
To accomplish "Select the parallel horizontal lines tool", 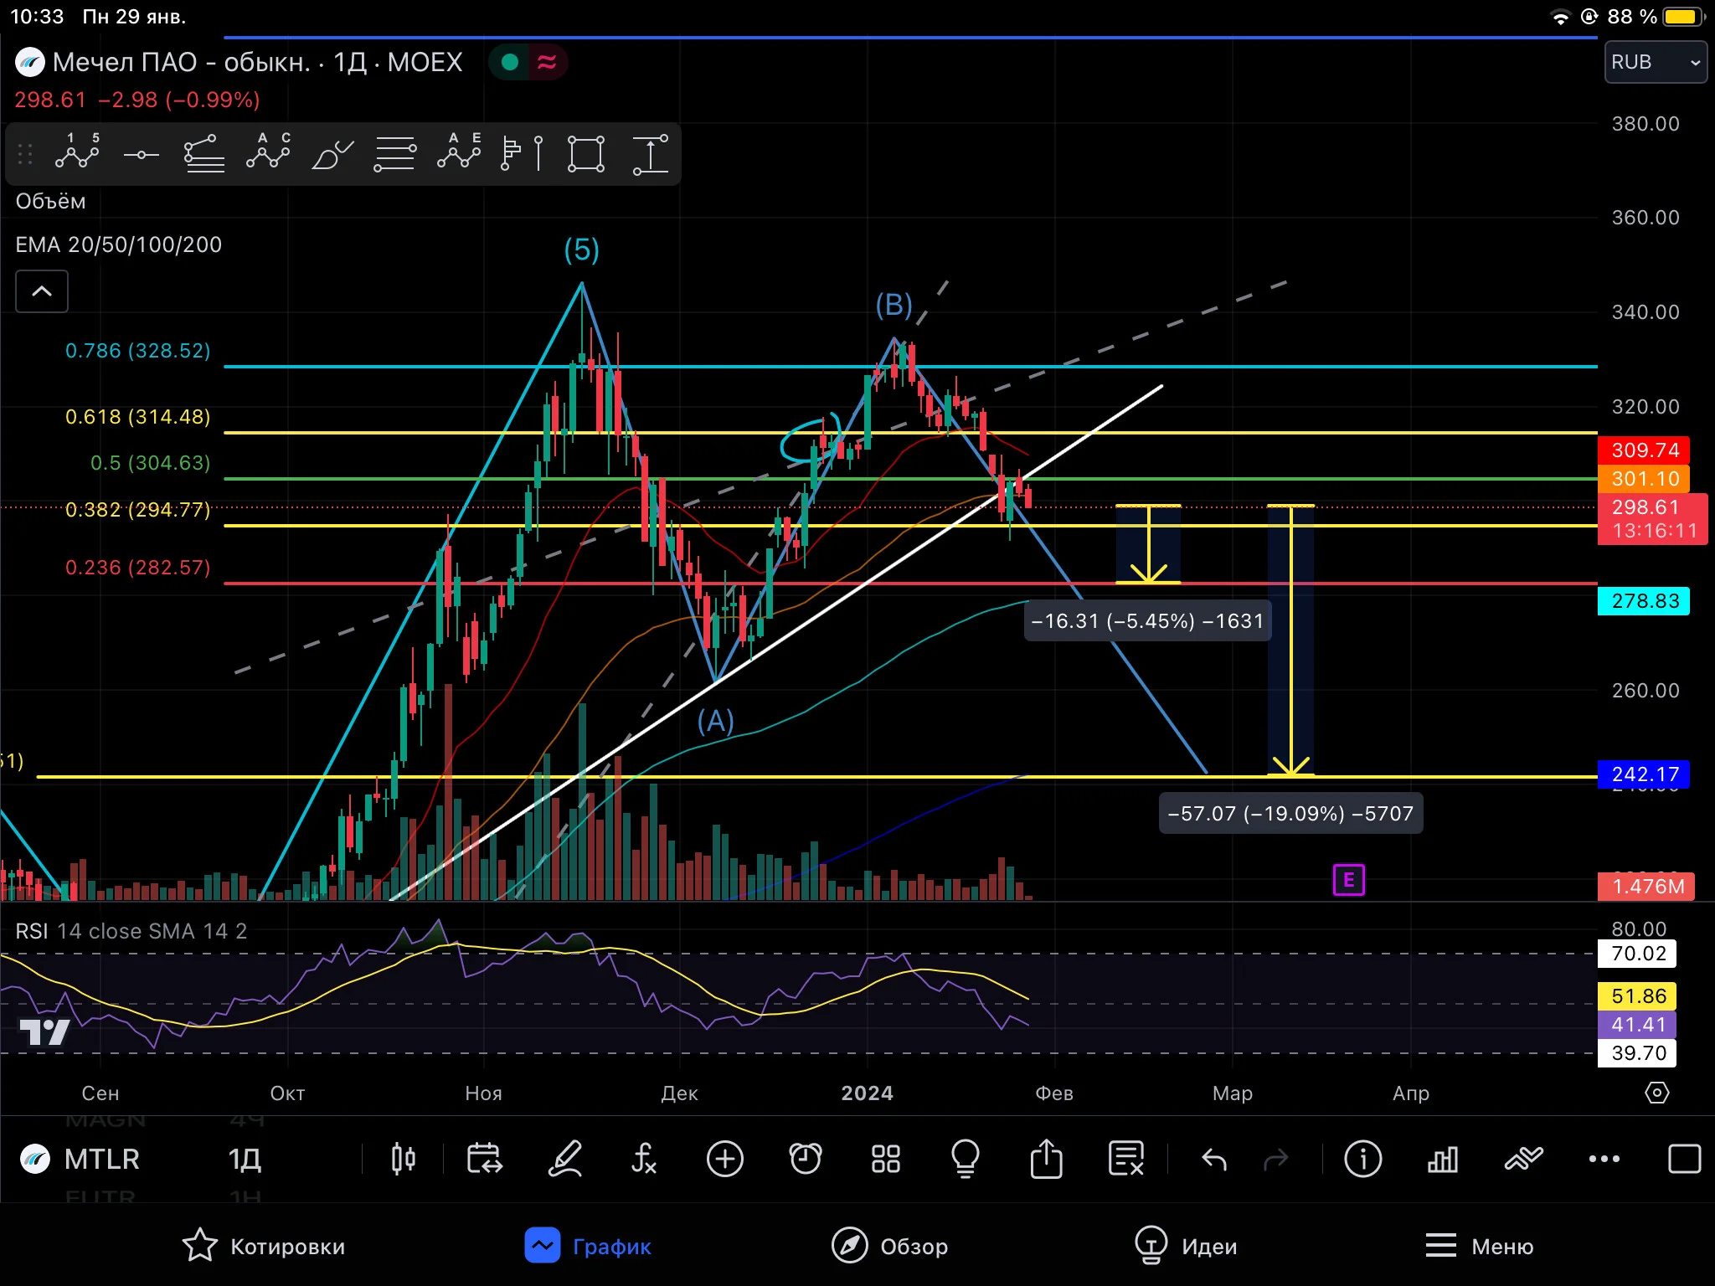I will click(394, 154).
